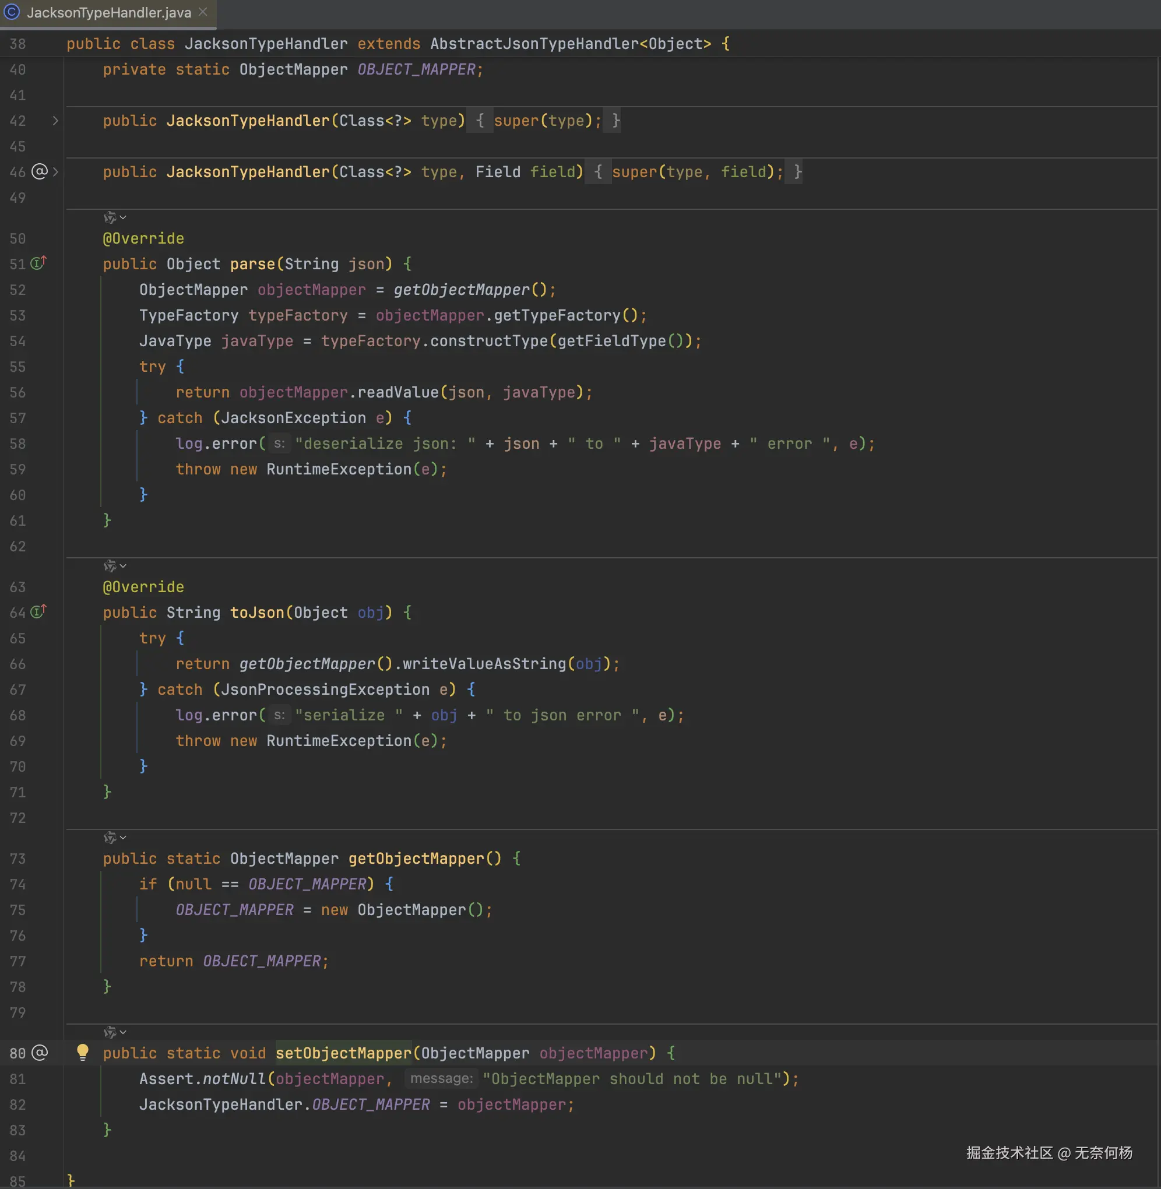
Task: Expand the folded constructor on line 42
Action: tap(55, 121)
